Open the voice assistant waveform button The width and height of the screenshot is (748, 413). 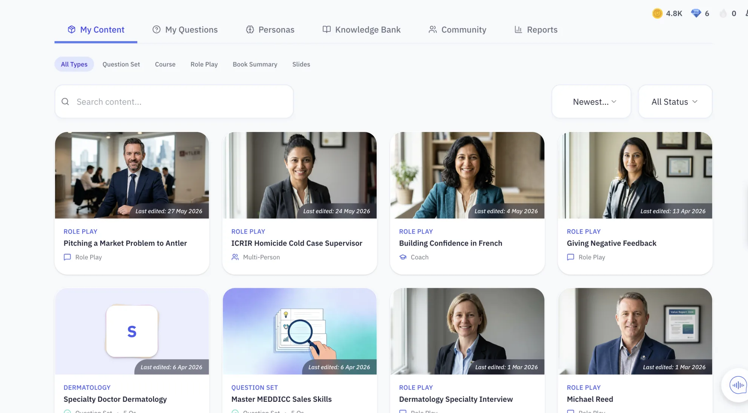pyautogui.click(x=738, y=385)
